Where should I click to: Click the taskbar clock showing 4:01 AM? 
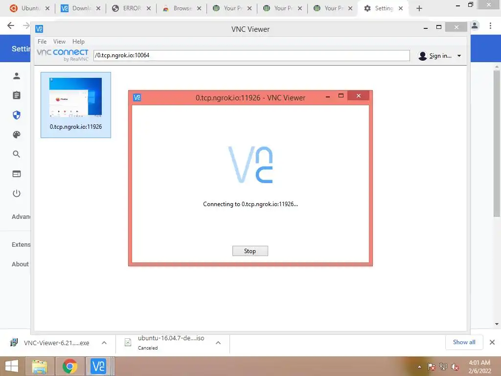coord(479,367)
